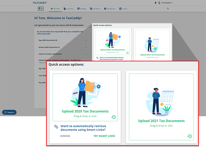Select the Tax Payments tab
Image resolution: width=206 pixels, height=148 pixels.
[x=110, y=9]
